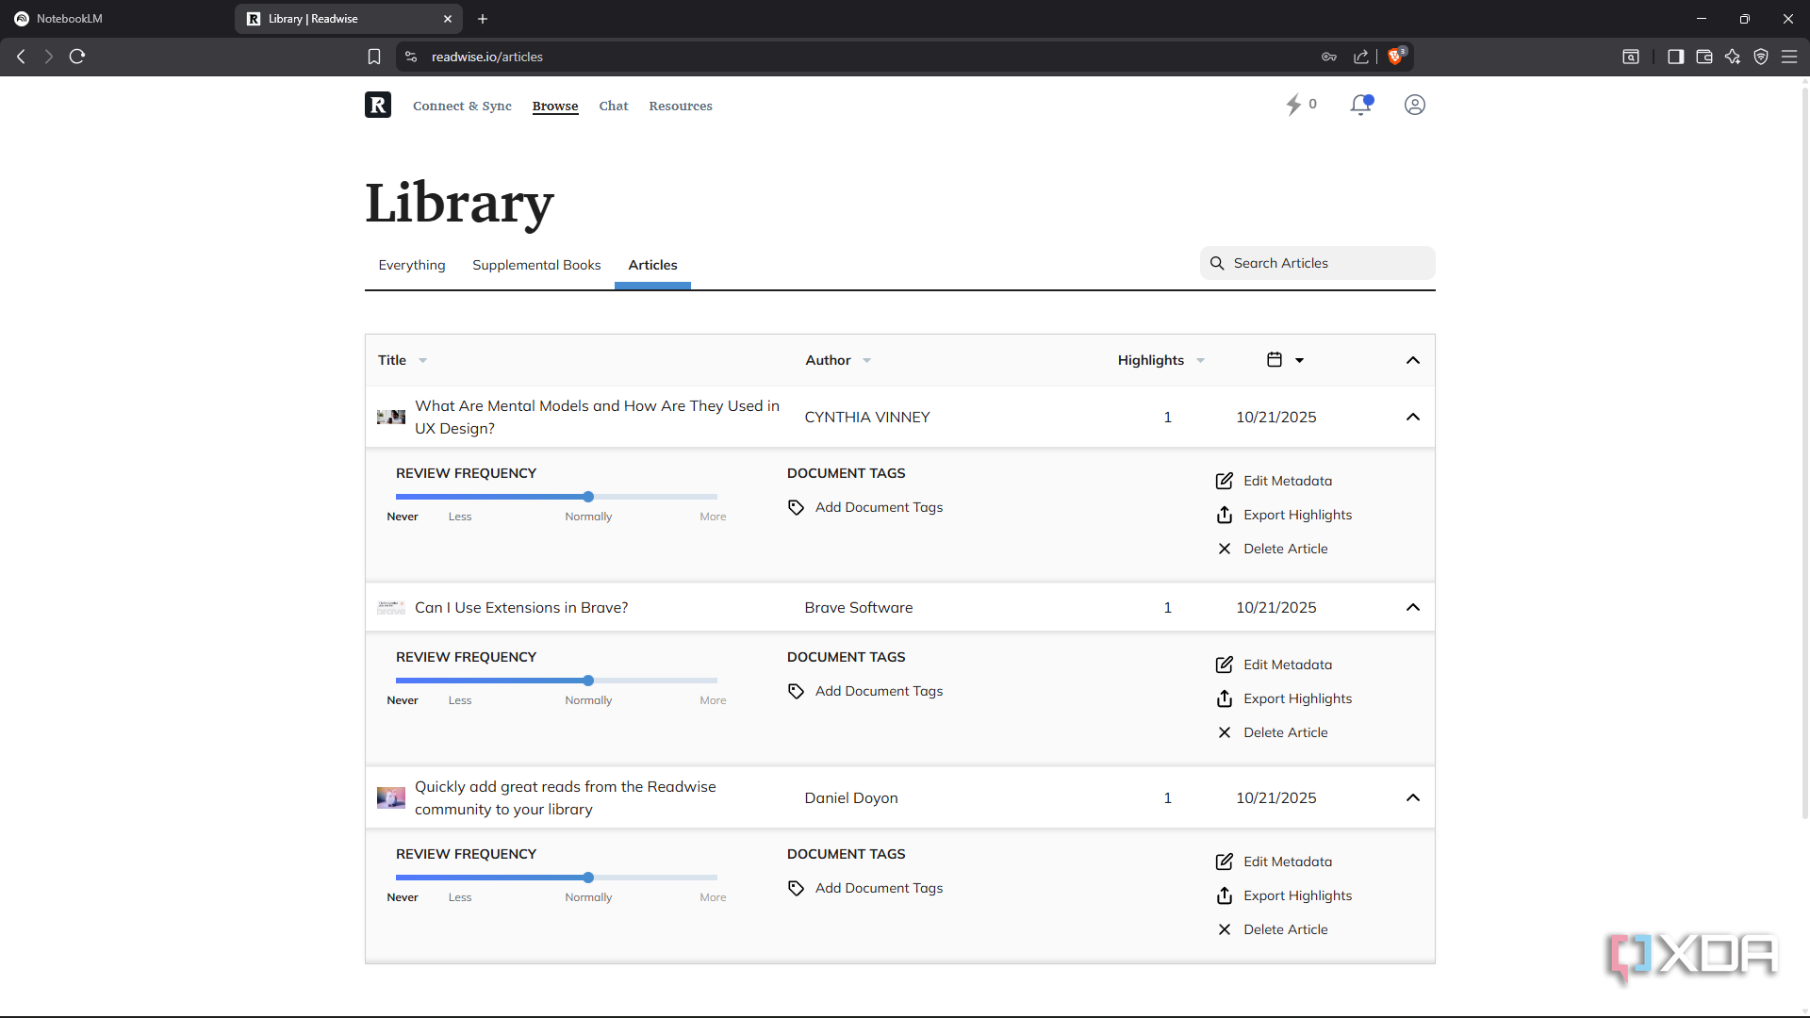Toggle the browser sidebar panel icon
The image size is (1810, 1018).
[x=1675, y=57]
